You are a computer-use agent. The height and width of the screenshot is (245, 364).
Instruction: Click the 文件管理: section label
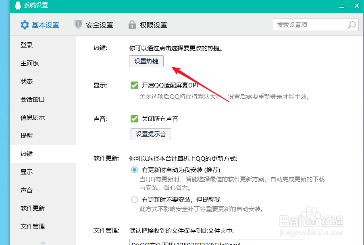(x=106, y=230)
